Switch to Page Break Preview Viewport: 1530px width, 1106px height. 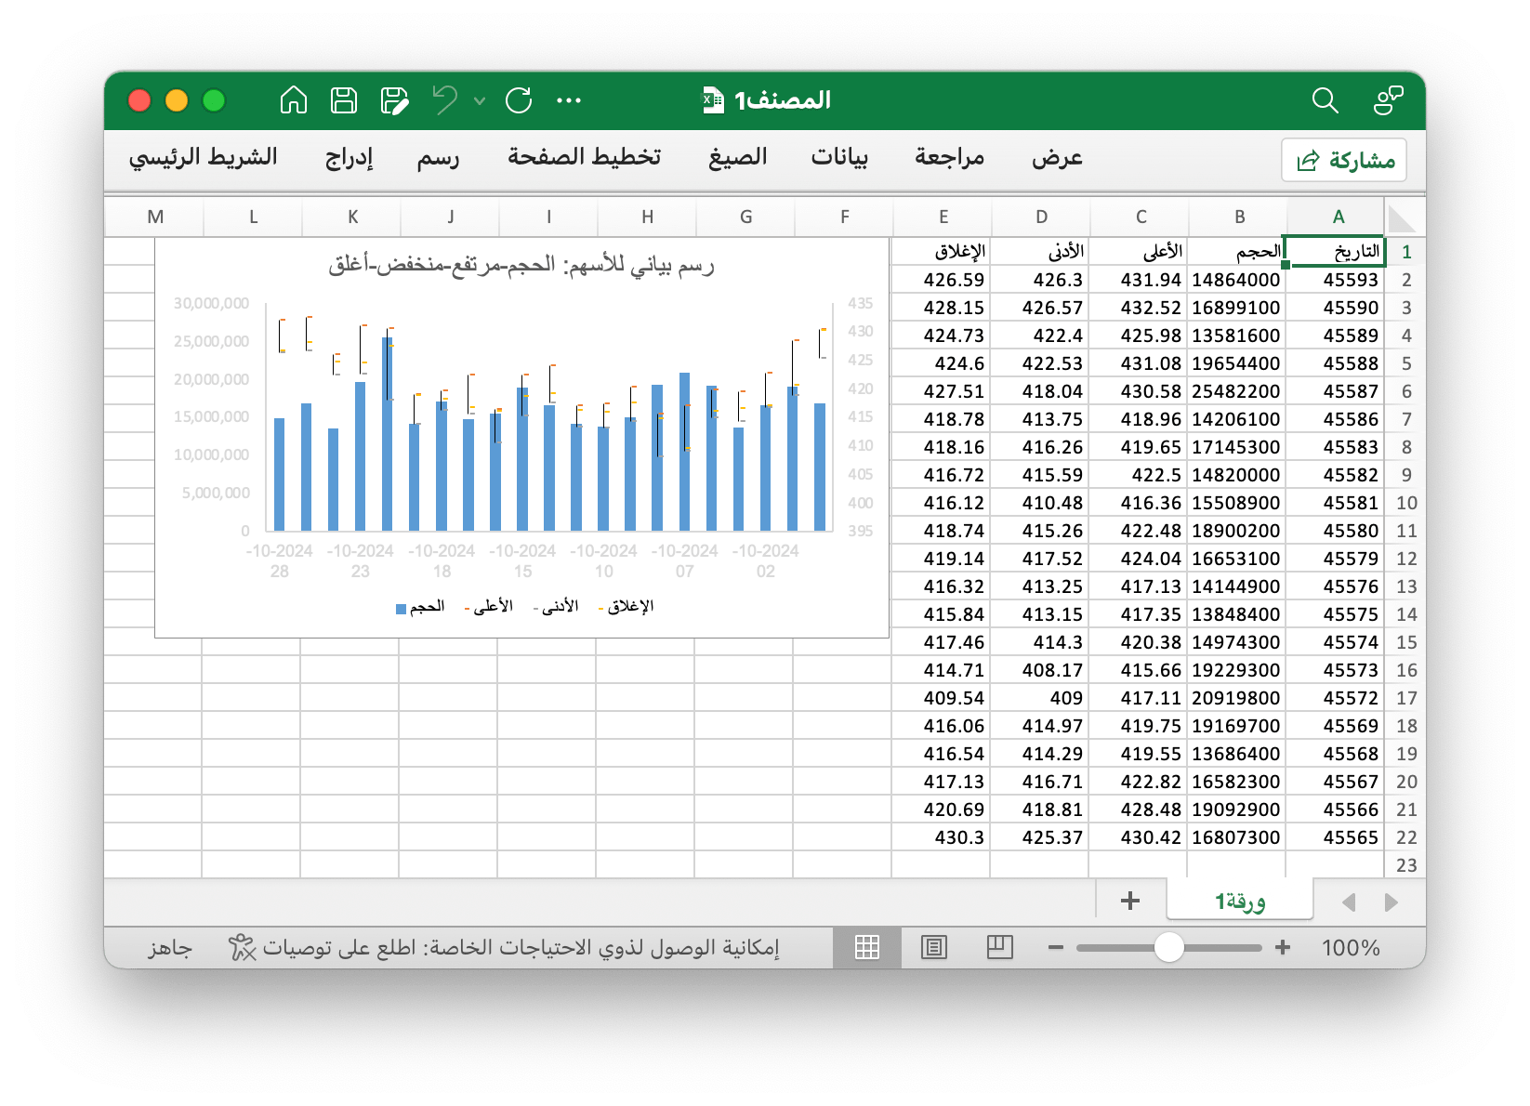(x=999, y=947)
